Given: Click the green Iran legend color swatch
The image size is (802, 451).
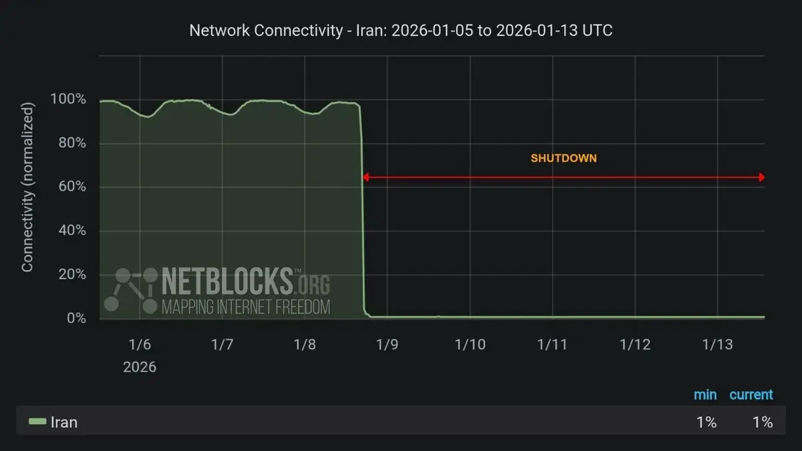Looking at the screenshot, I should tap(37, 422).
